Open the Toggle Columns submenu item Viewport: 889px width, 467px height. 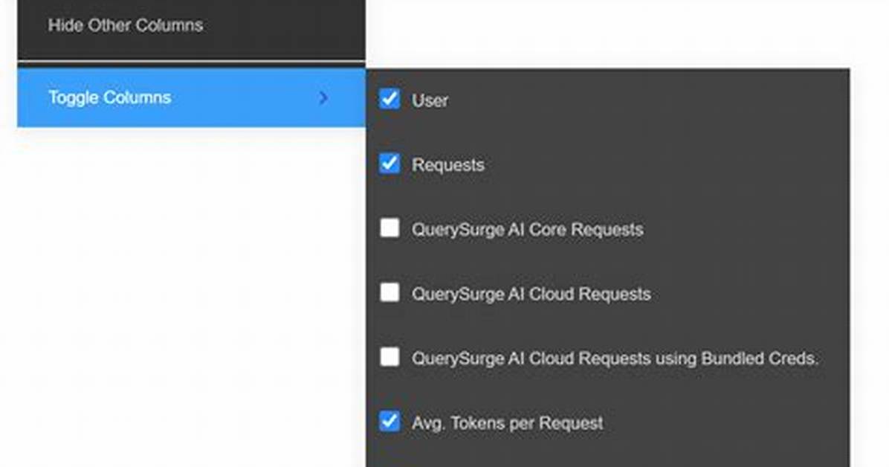point(191,97)
